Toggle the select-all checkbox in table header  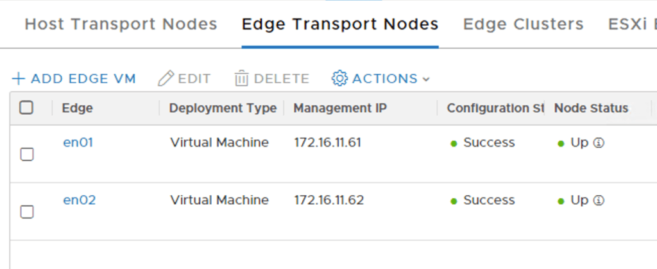(27, 108)
